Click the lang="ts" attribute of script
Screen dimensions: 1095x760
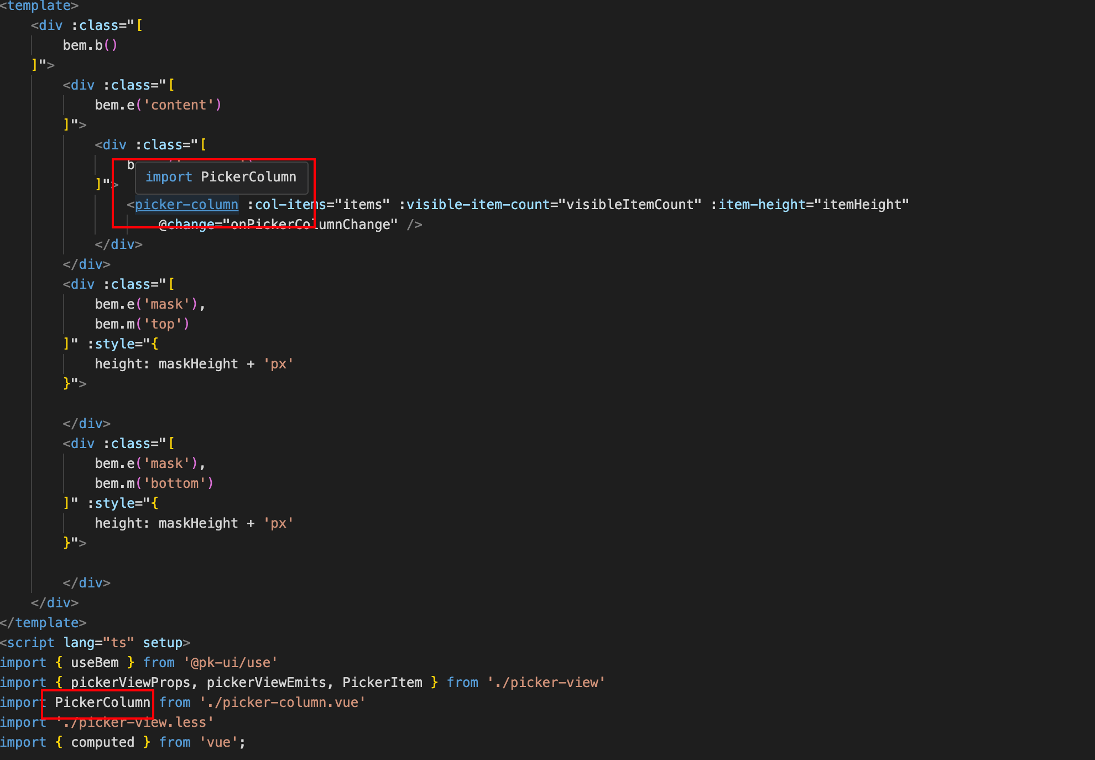coord(99,643)
